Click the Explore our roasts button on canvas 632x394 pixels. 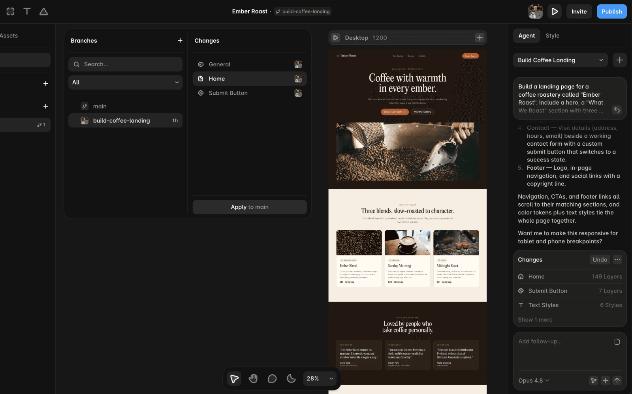[395, 112]
